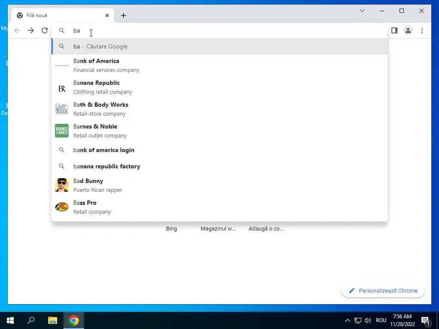Image resolution: width=439 pixels, height=329 pixels.
Task: Click the browser forward arrow
Action: pos(31,30)
